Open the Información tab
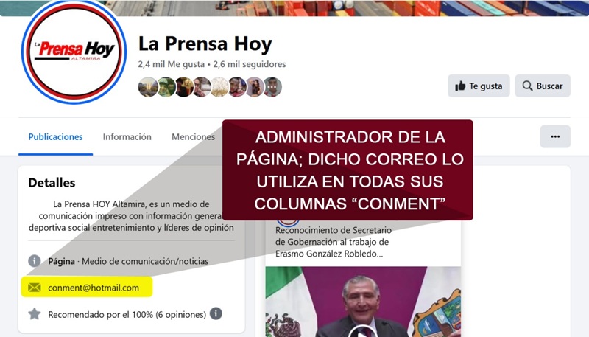 pos(127,137)
